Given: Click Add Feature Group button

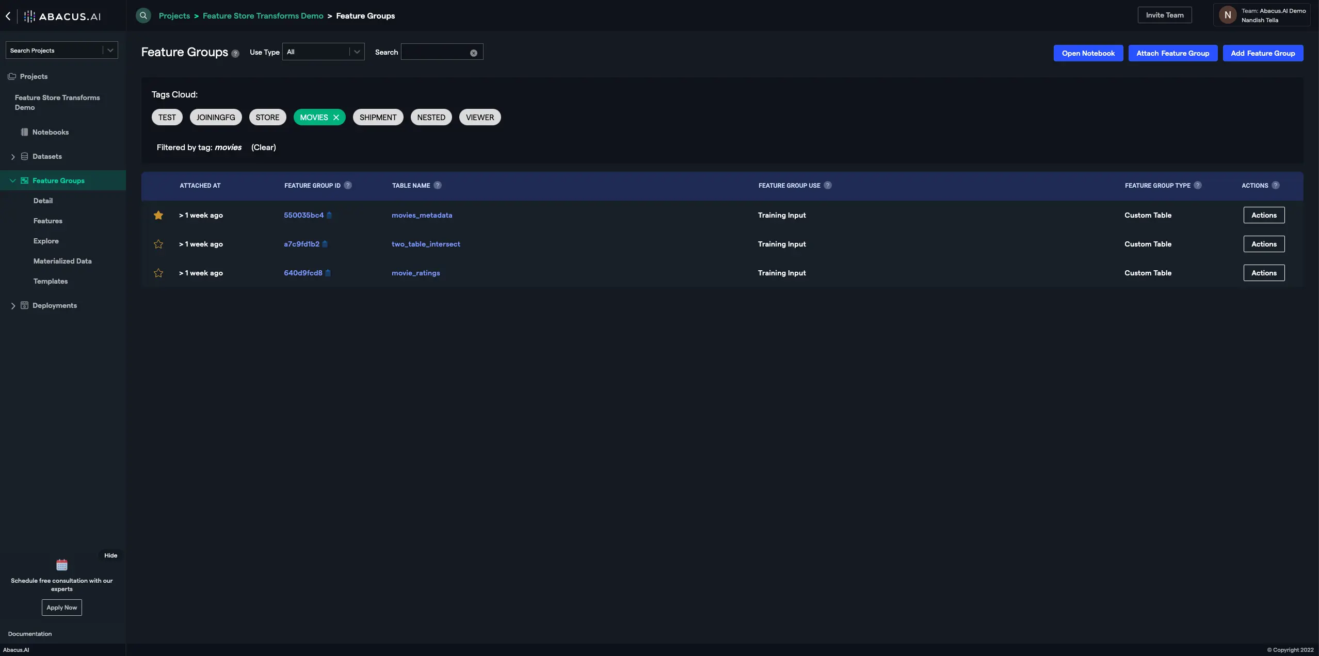Looking at the screenshot, I should point(1262,53).
